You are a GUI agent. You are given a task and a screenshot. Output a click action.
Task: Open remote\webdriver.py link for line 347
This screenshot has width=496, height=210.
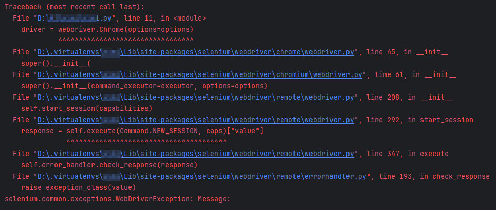196,154
